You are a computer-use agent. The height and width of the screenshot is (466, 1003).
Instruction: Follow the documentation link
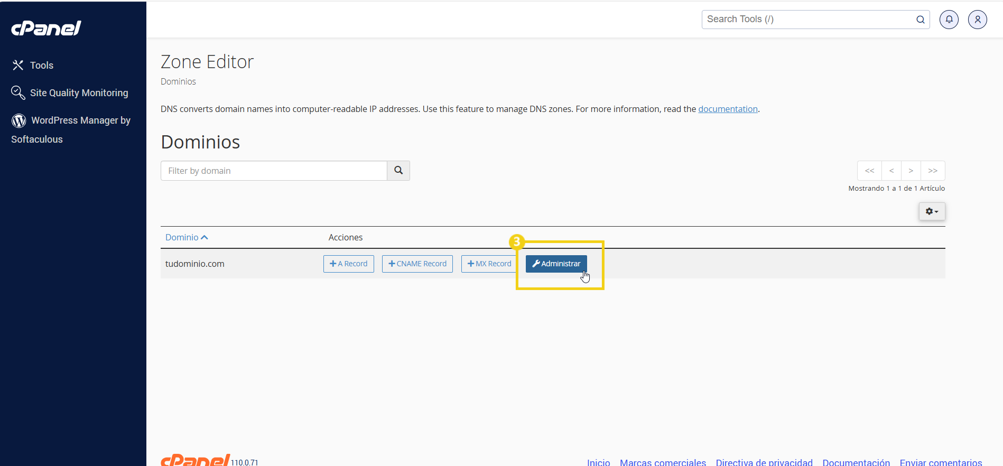click(x=728, y=109)
